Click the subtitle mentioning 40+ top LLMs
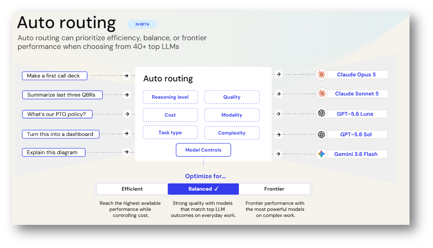Image resolution: width=433 pixels, height=248 pixels. (112, 42)
